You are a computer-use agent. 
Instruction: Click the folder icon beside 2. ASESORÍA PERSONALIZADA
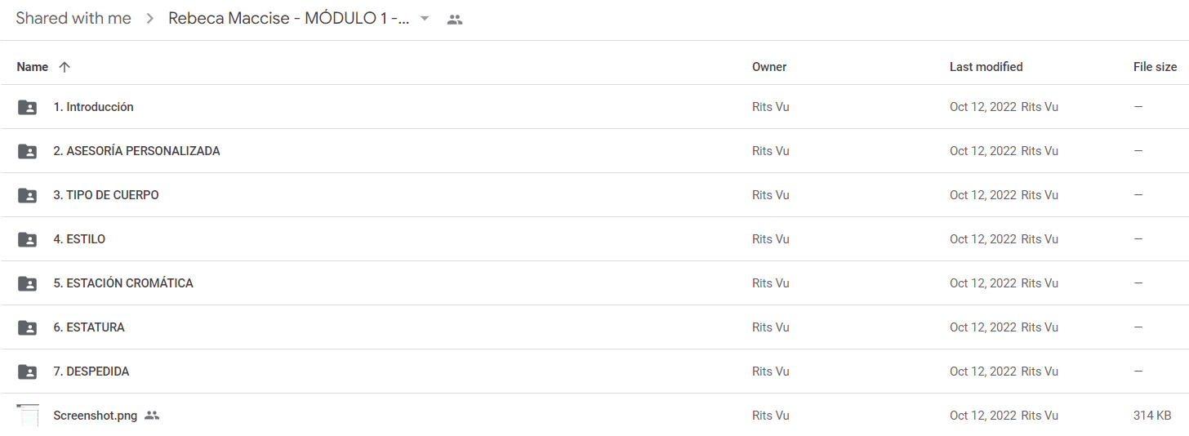click(x=27, y=151)
